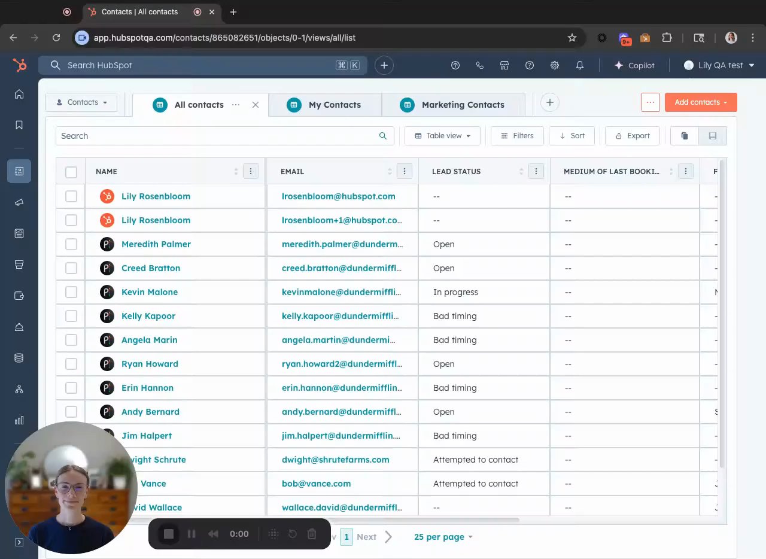This screenshot has width=766, height=559.
Task: Open the Home icon in the sidebar
Action: click(x=19, y=94)
